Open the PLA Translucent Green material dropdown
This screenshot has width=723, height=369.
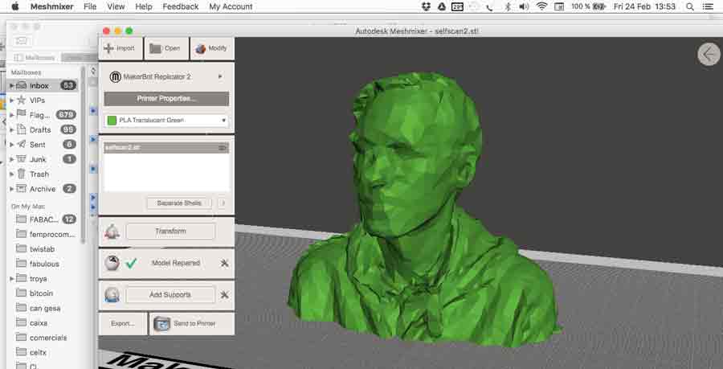[223, 121]
